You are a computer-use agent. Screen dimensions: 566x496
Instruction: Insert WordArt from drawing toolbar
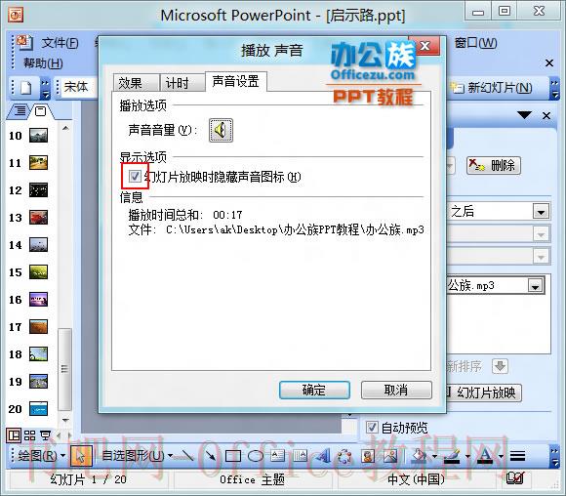pos(323,456)
